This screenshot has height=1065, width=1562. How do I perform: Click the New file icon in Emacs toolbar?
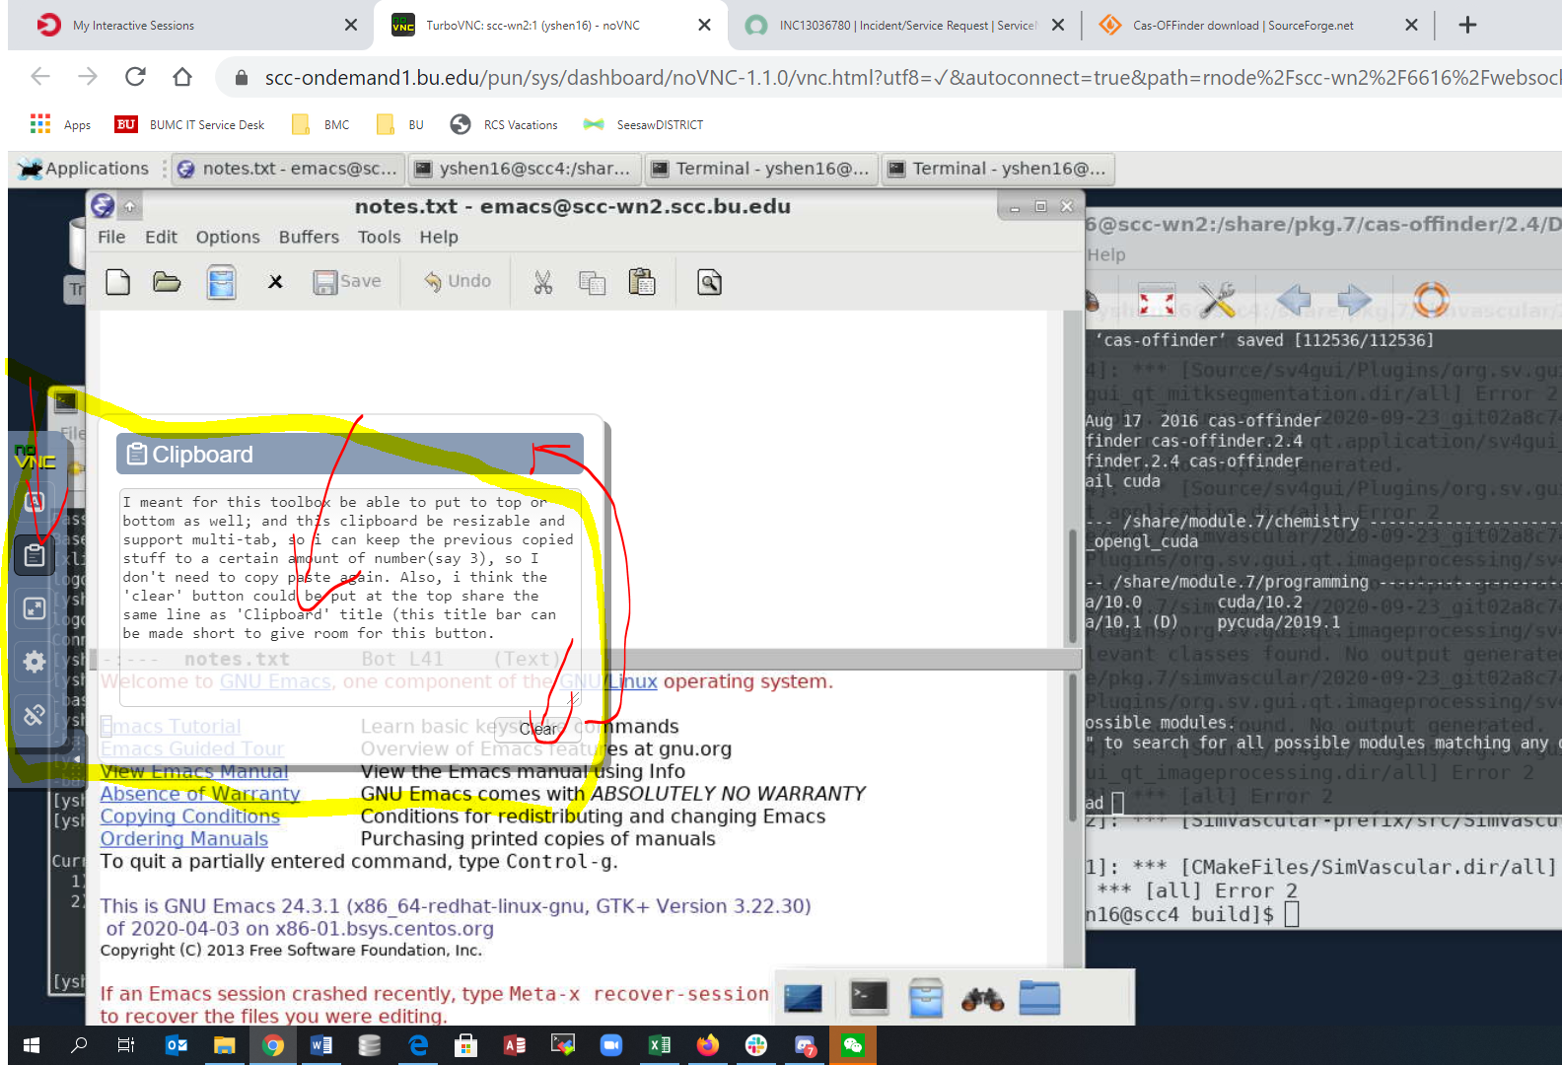point(118,282)
